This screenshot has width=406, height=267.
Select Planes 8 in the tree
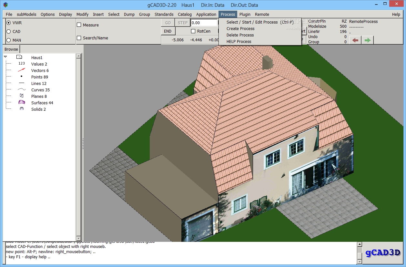39,96
